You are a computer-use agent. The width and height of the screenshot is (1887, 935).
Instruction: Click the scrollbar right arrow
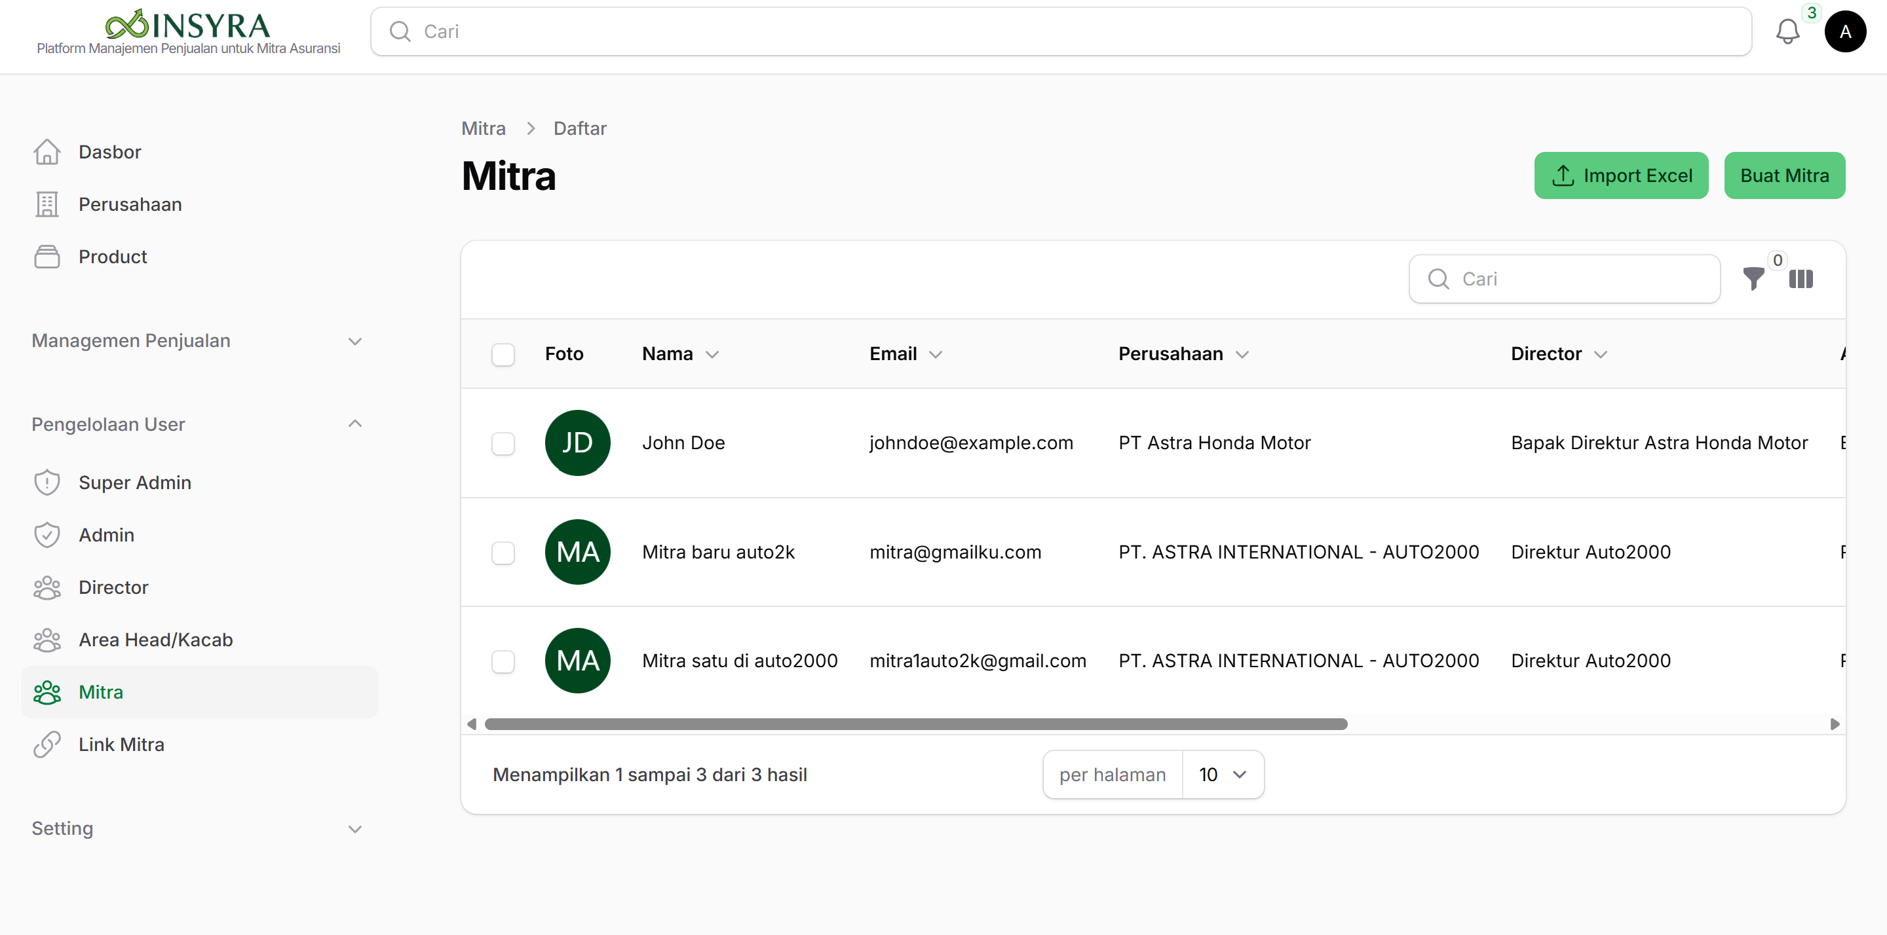click(x=1835, y=724)
